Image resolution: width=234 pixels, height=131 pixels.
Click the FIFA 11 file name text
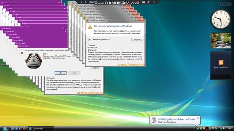point(46,54)
